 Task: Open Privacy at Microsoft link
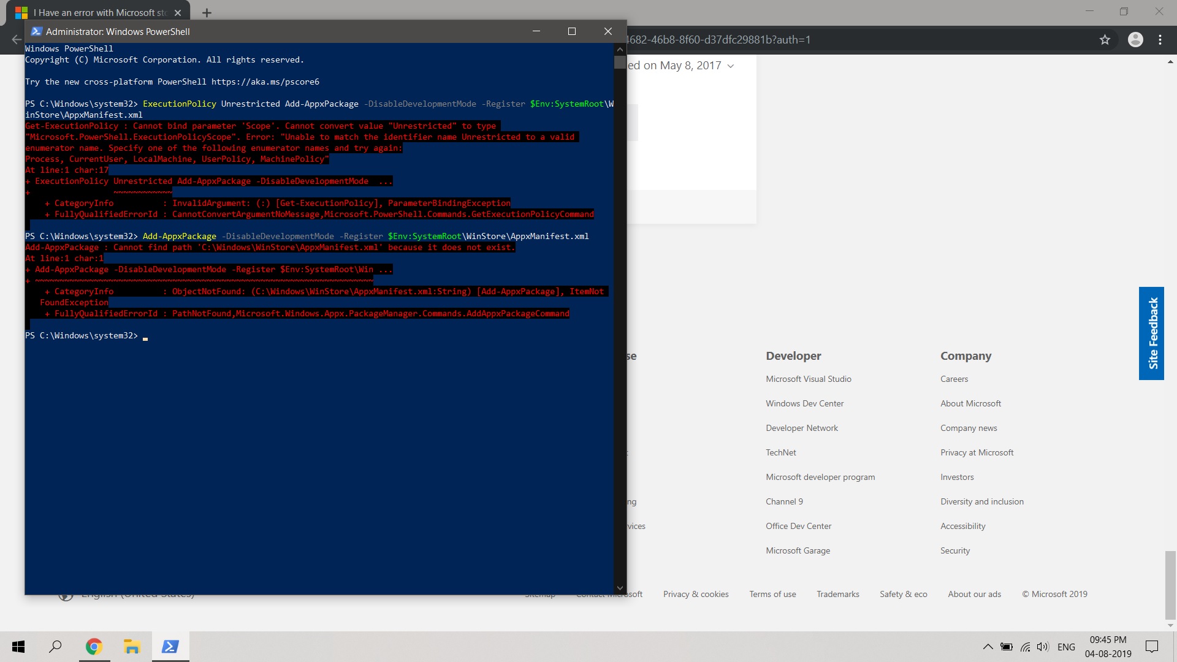coord(977,452)
